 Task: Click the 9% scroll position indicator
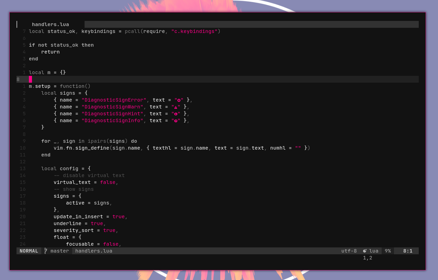coord(387,251)
